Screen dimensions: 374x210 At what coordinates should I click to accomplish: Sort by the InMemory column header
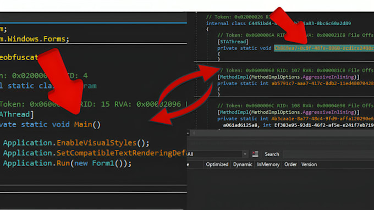tap(268, 164)
